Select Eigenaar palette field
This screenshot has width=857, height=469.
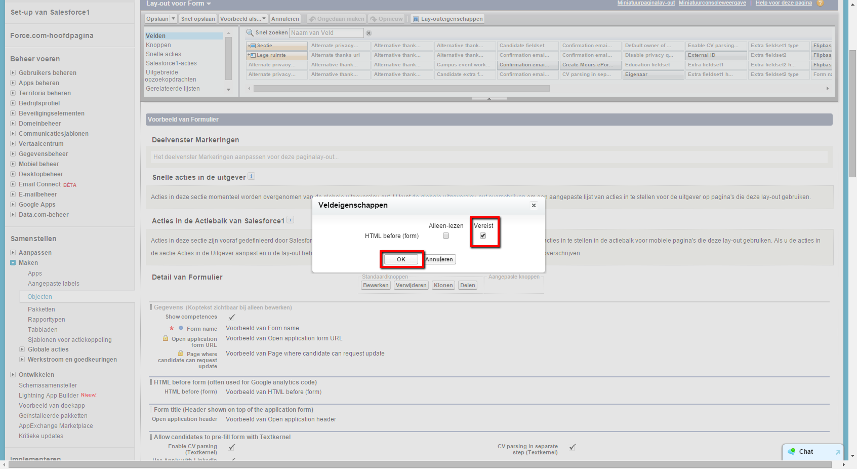click(654, 74)
